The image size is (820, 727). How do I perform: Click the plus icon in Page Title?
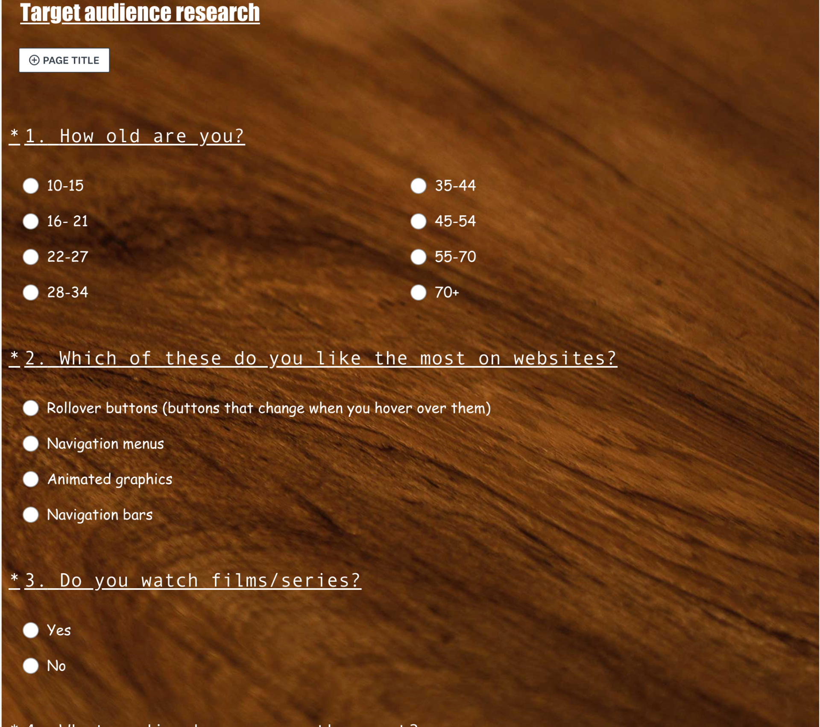34,60
